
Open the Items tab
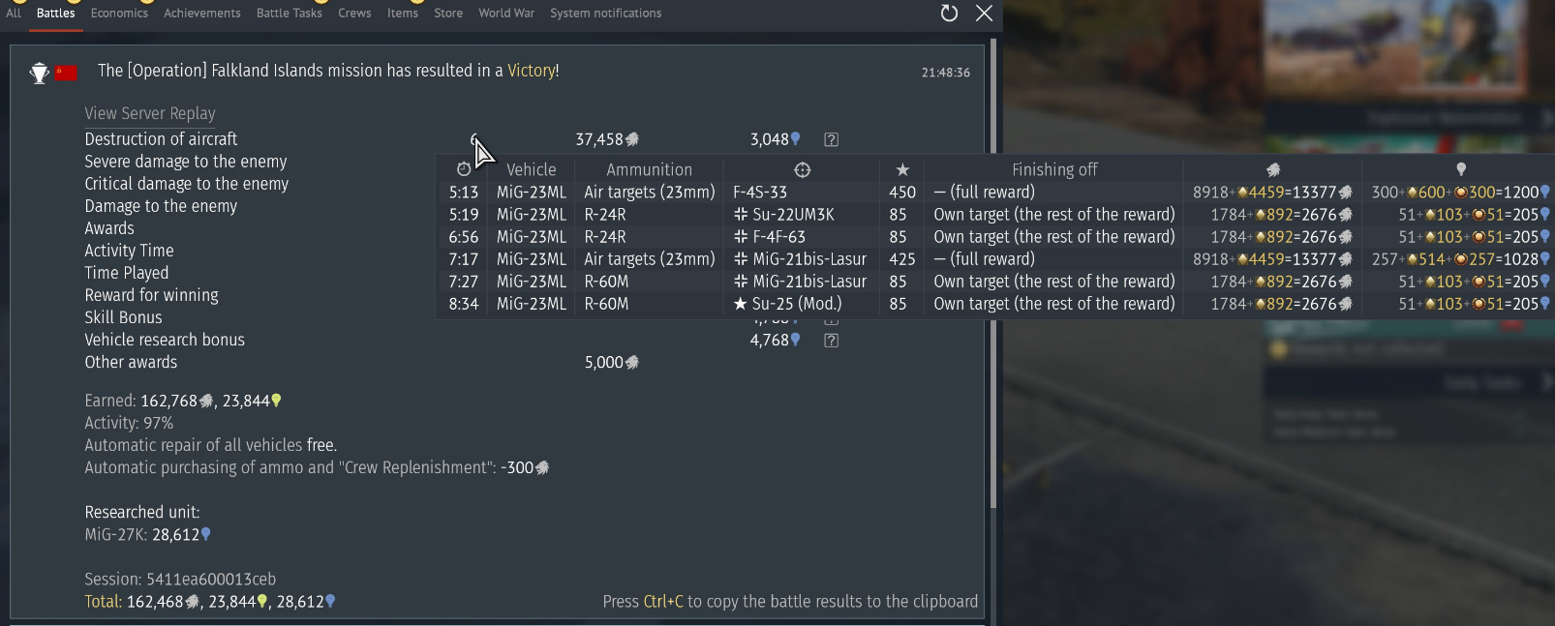(403, 14)
